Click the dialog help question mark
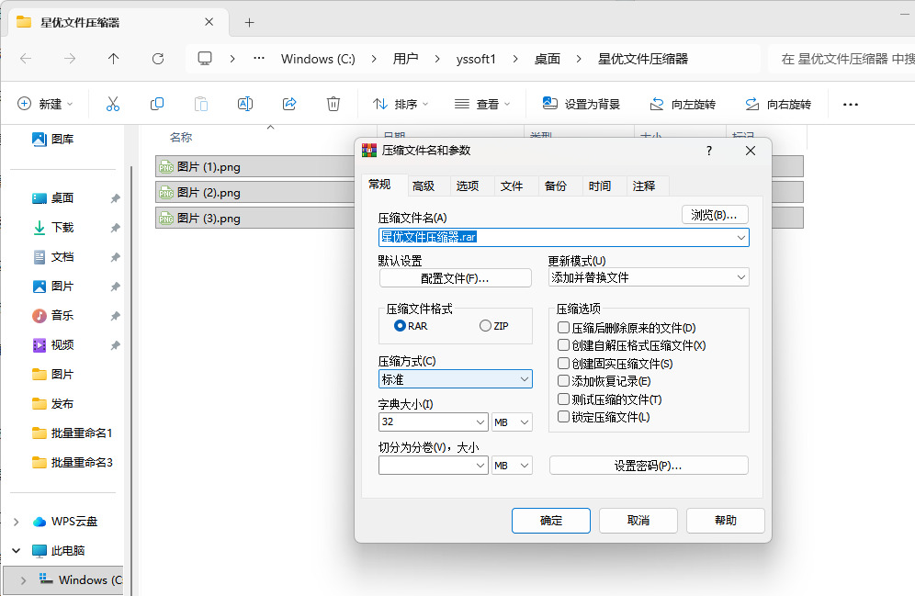Viewport: 915px width, 596px height. coord(708,151)
